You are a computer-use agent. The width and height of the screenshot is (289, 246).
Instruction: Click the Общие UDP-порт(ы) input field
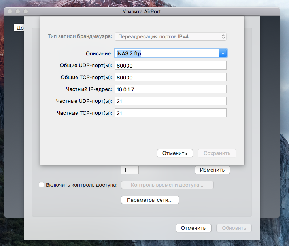point(171,66)
